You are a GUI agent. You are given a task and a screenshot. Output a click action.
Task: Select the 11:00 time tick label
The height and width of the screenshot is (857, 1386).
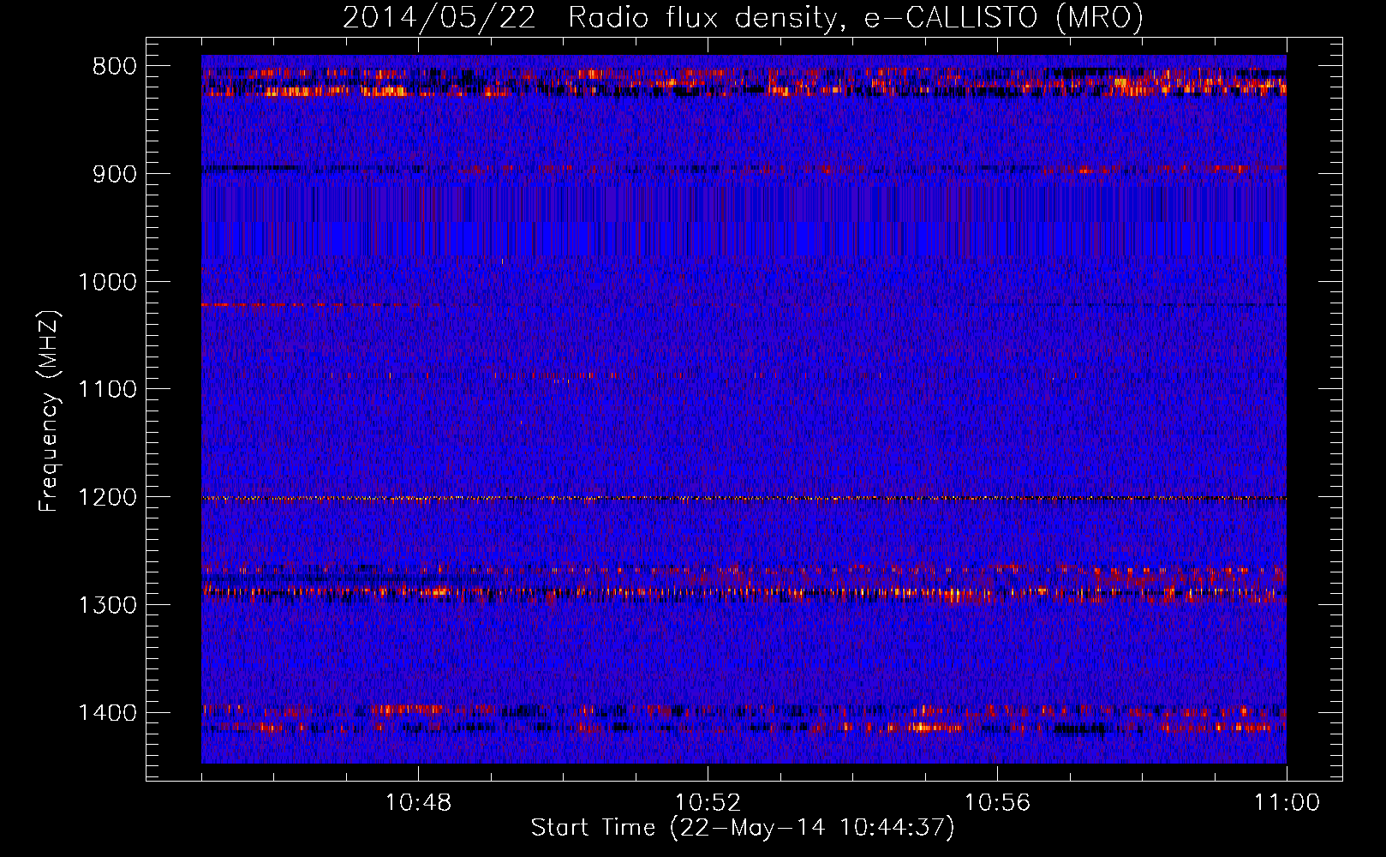pos(1287,803)
